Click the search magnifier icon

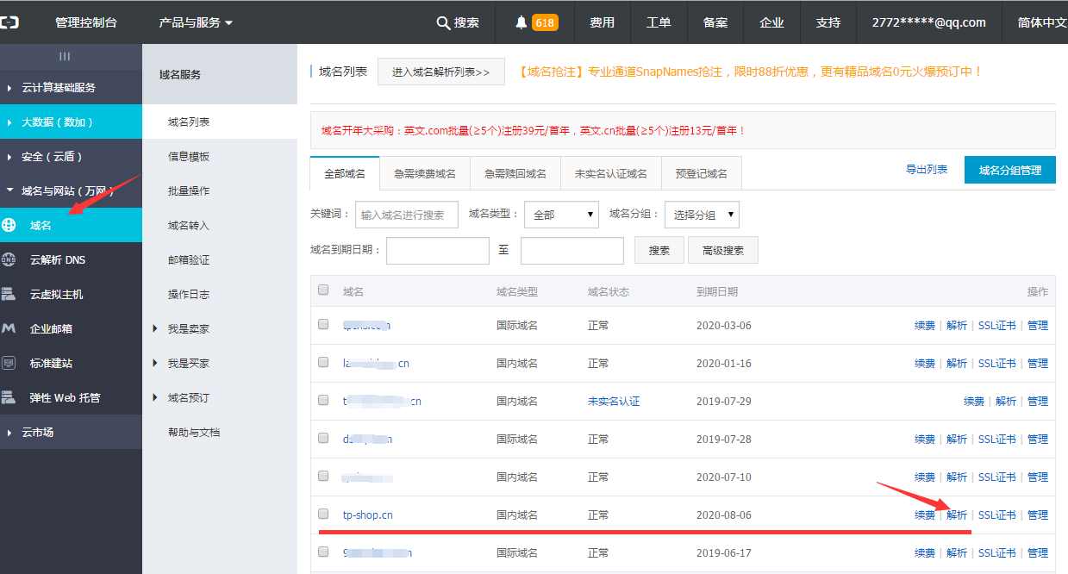tap(443, 22)
